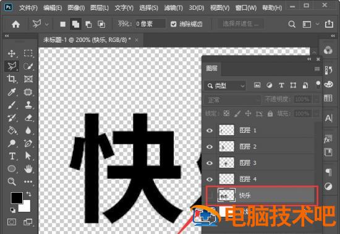
Task: Select the Polygonal Lasso tool in toolbox
Action: click(x=12, y=66)
